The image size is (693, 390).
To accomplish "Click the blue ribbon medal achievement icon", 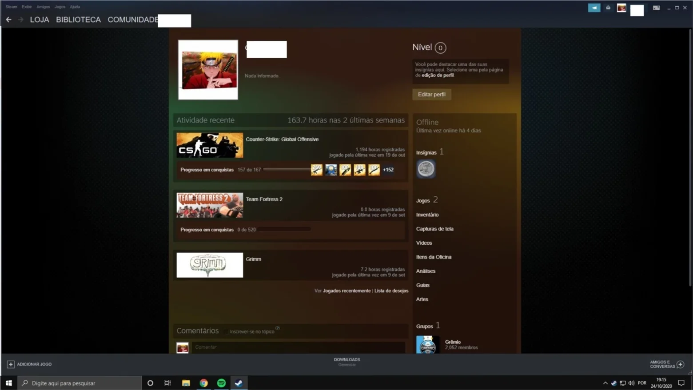I will (x=331, y=170).
